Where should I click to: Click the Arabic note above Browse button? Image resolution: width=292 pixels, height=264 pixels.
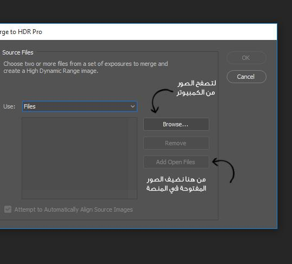(196, 88)
